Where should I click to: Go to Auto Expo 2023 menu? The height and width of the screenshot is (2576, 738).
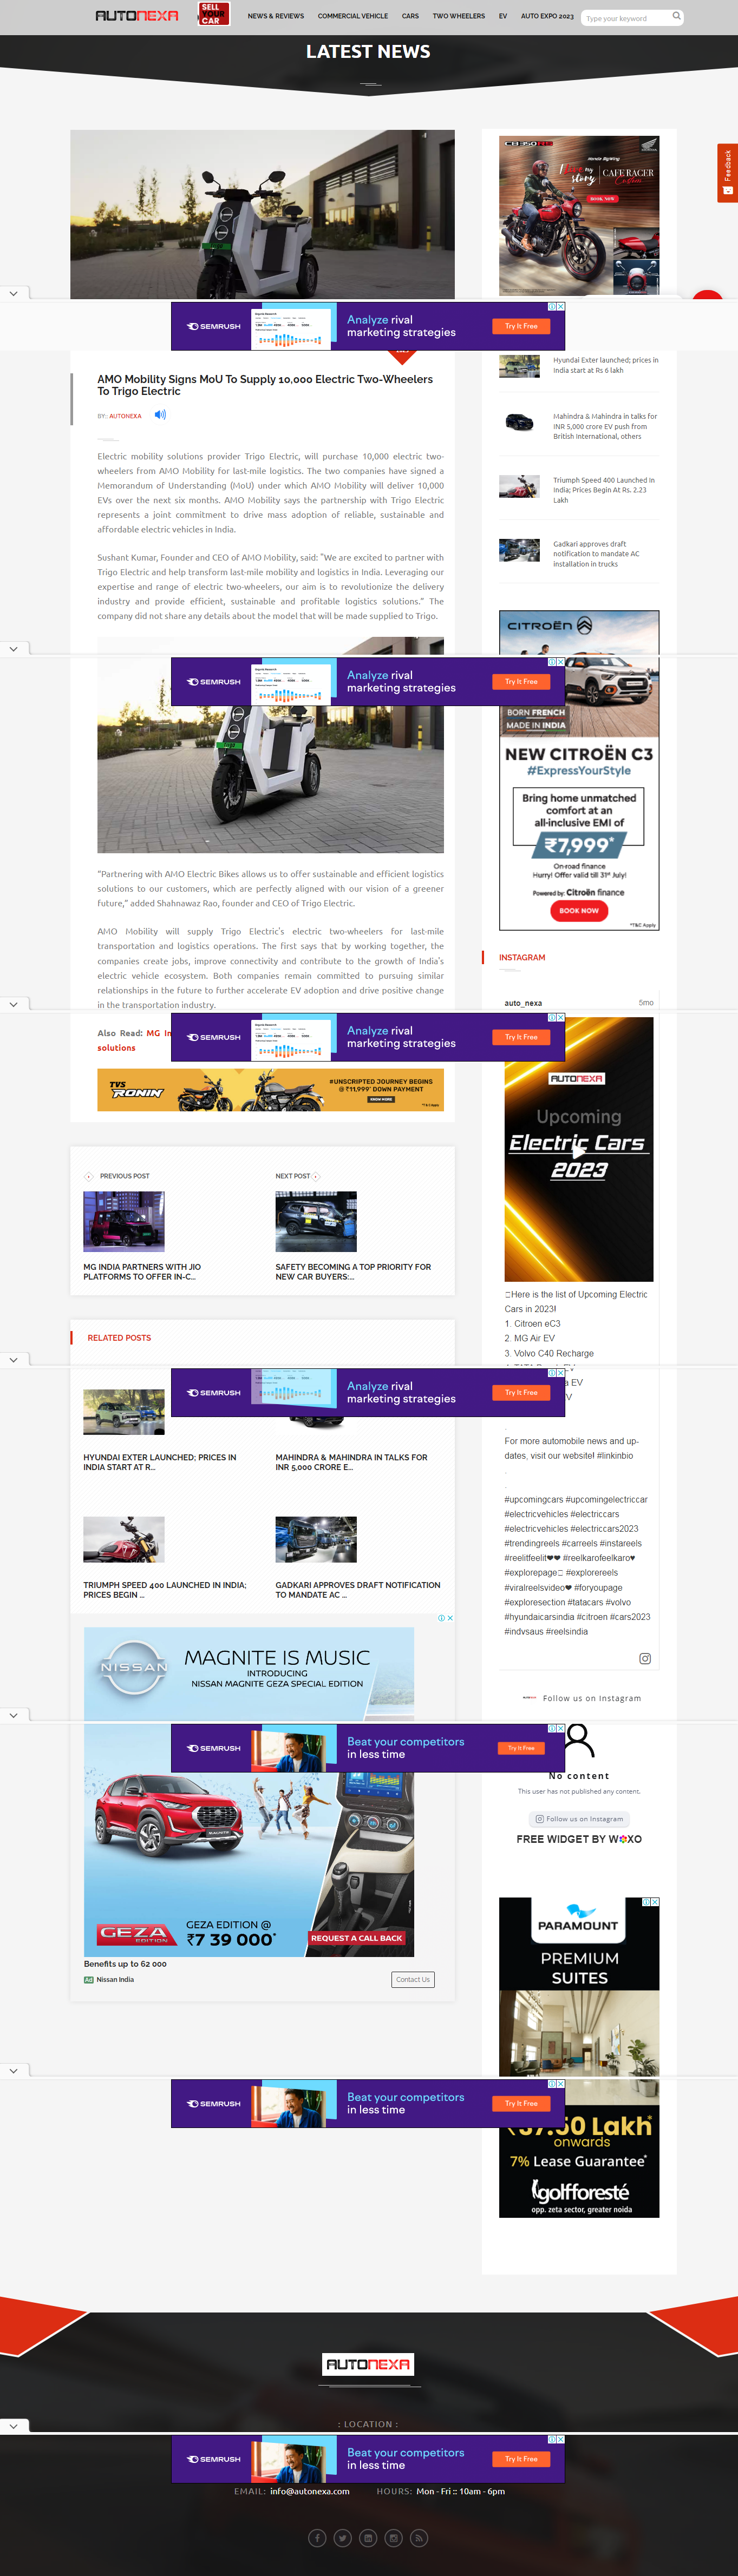coord(547,16)
